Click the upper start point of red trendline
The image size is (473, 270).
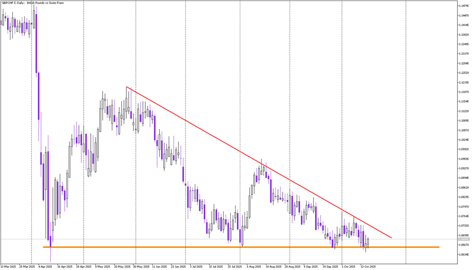[126, 87]
